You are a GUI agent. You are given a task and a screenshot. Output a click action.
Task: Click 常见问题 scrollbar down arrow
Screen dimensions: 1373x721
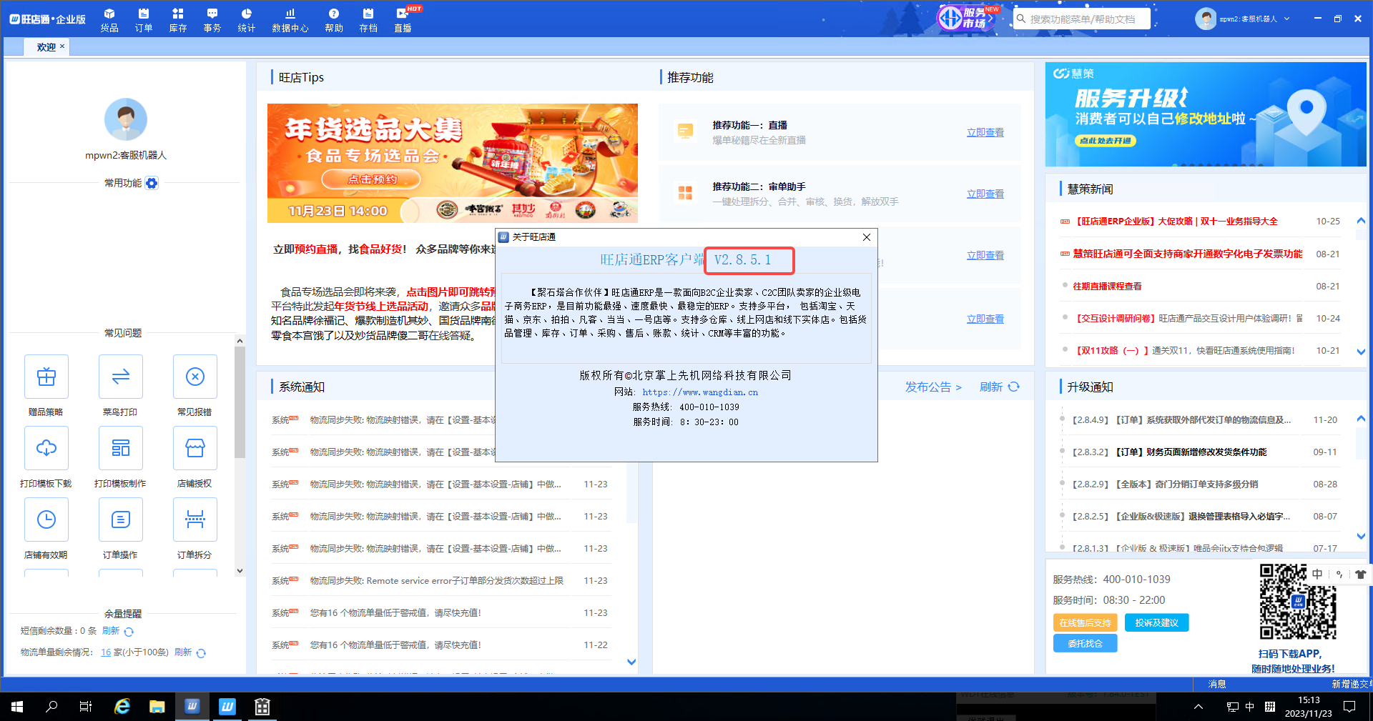pyautogui.click(x=240, y=570)
